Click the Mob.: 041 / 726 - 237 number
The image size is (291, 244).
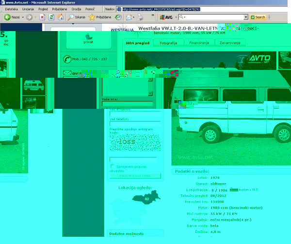[x=89, y=59]
